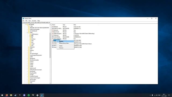
Task: Click the folder icon beside AMD
Action: tap(29, 33)
